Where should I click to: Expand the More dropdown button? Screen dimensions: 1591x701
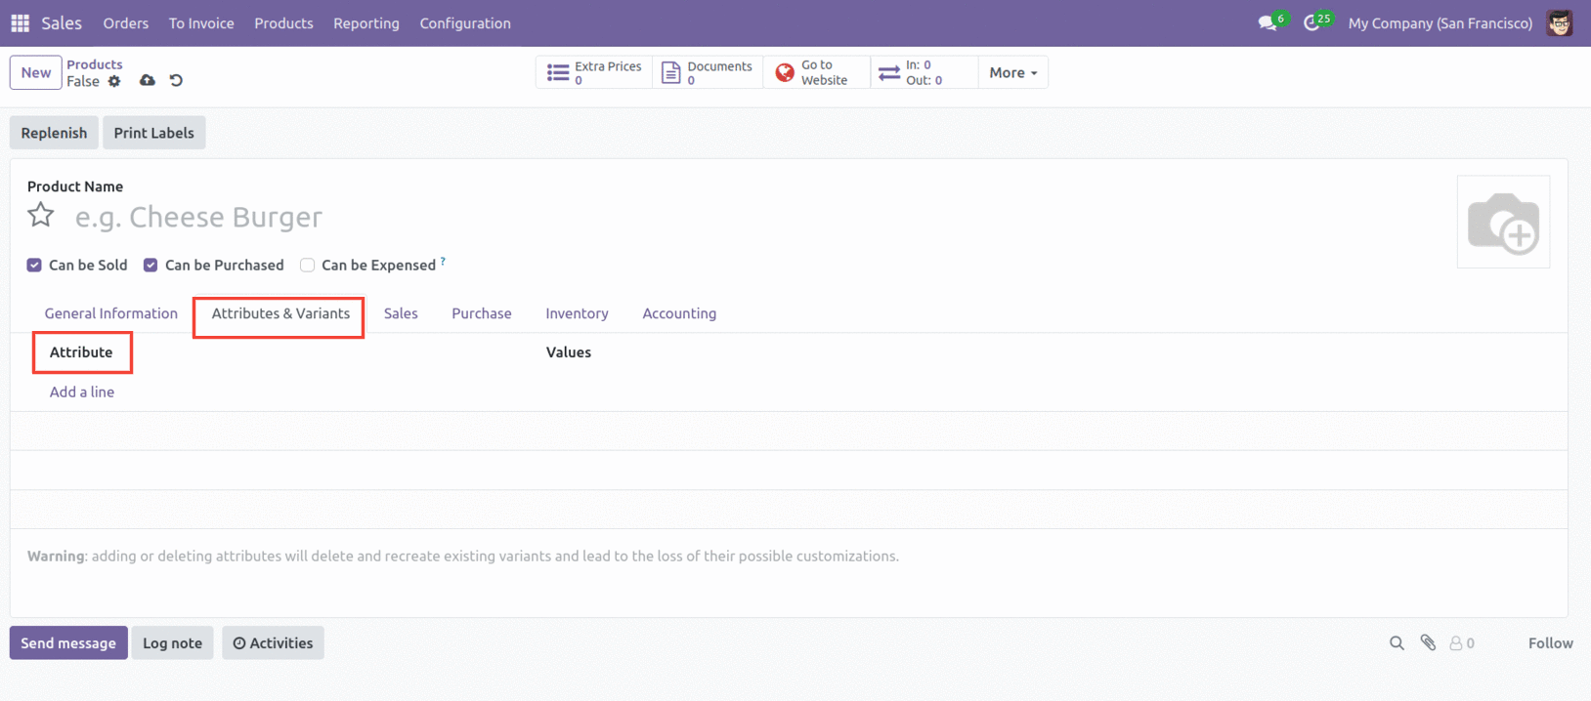[1012, 72]
